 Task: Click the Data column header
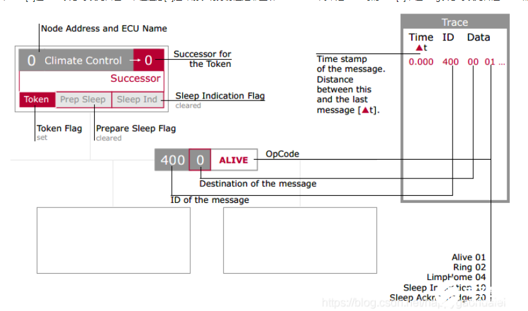tap(478, 37)
